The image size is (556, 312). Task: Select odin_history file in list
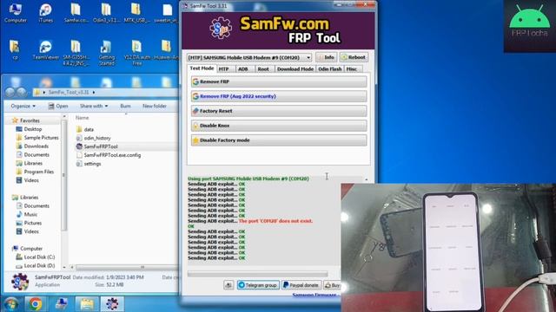94,138
